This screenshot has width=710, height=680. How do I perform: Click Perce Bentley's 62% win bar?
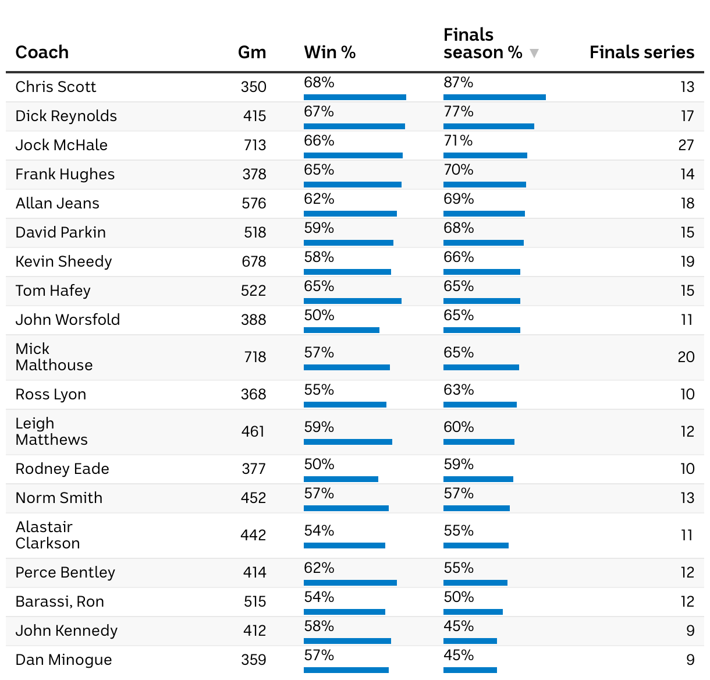pyautogui.click(x=350, y=583)
